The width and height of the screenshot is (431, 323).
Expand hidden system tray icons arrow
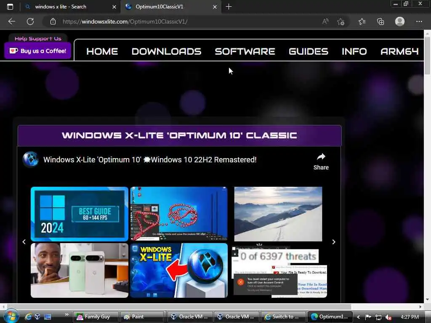click(358, 317)
